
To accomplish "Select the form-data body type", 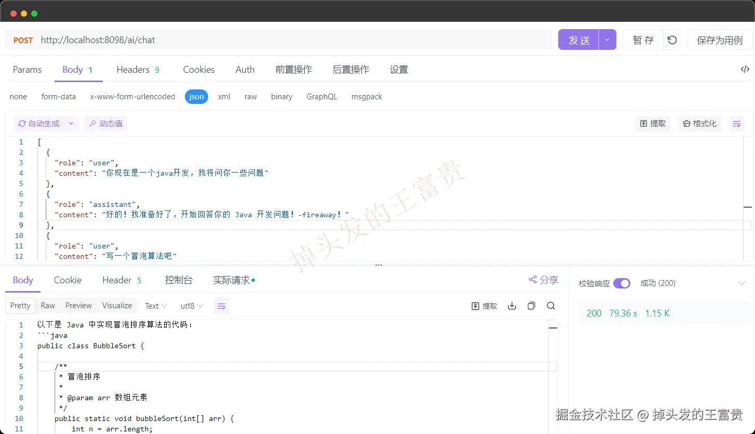I will tap(59, 97).
